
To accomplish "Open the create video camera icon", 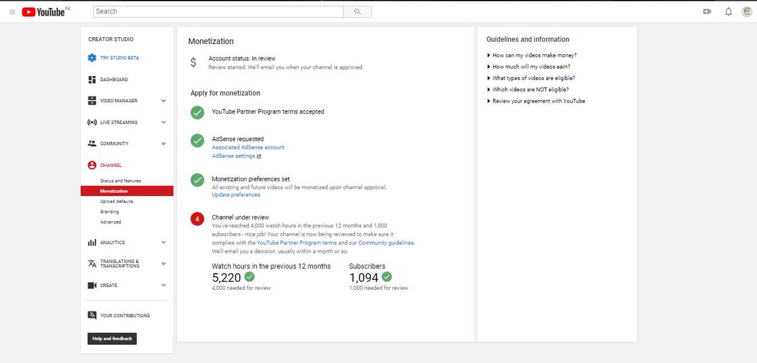I will (x=707, y=11).
